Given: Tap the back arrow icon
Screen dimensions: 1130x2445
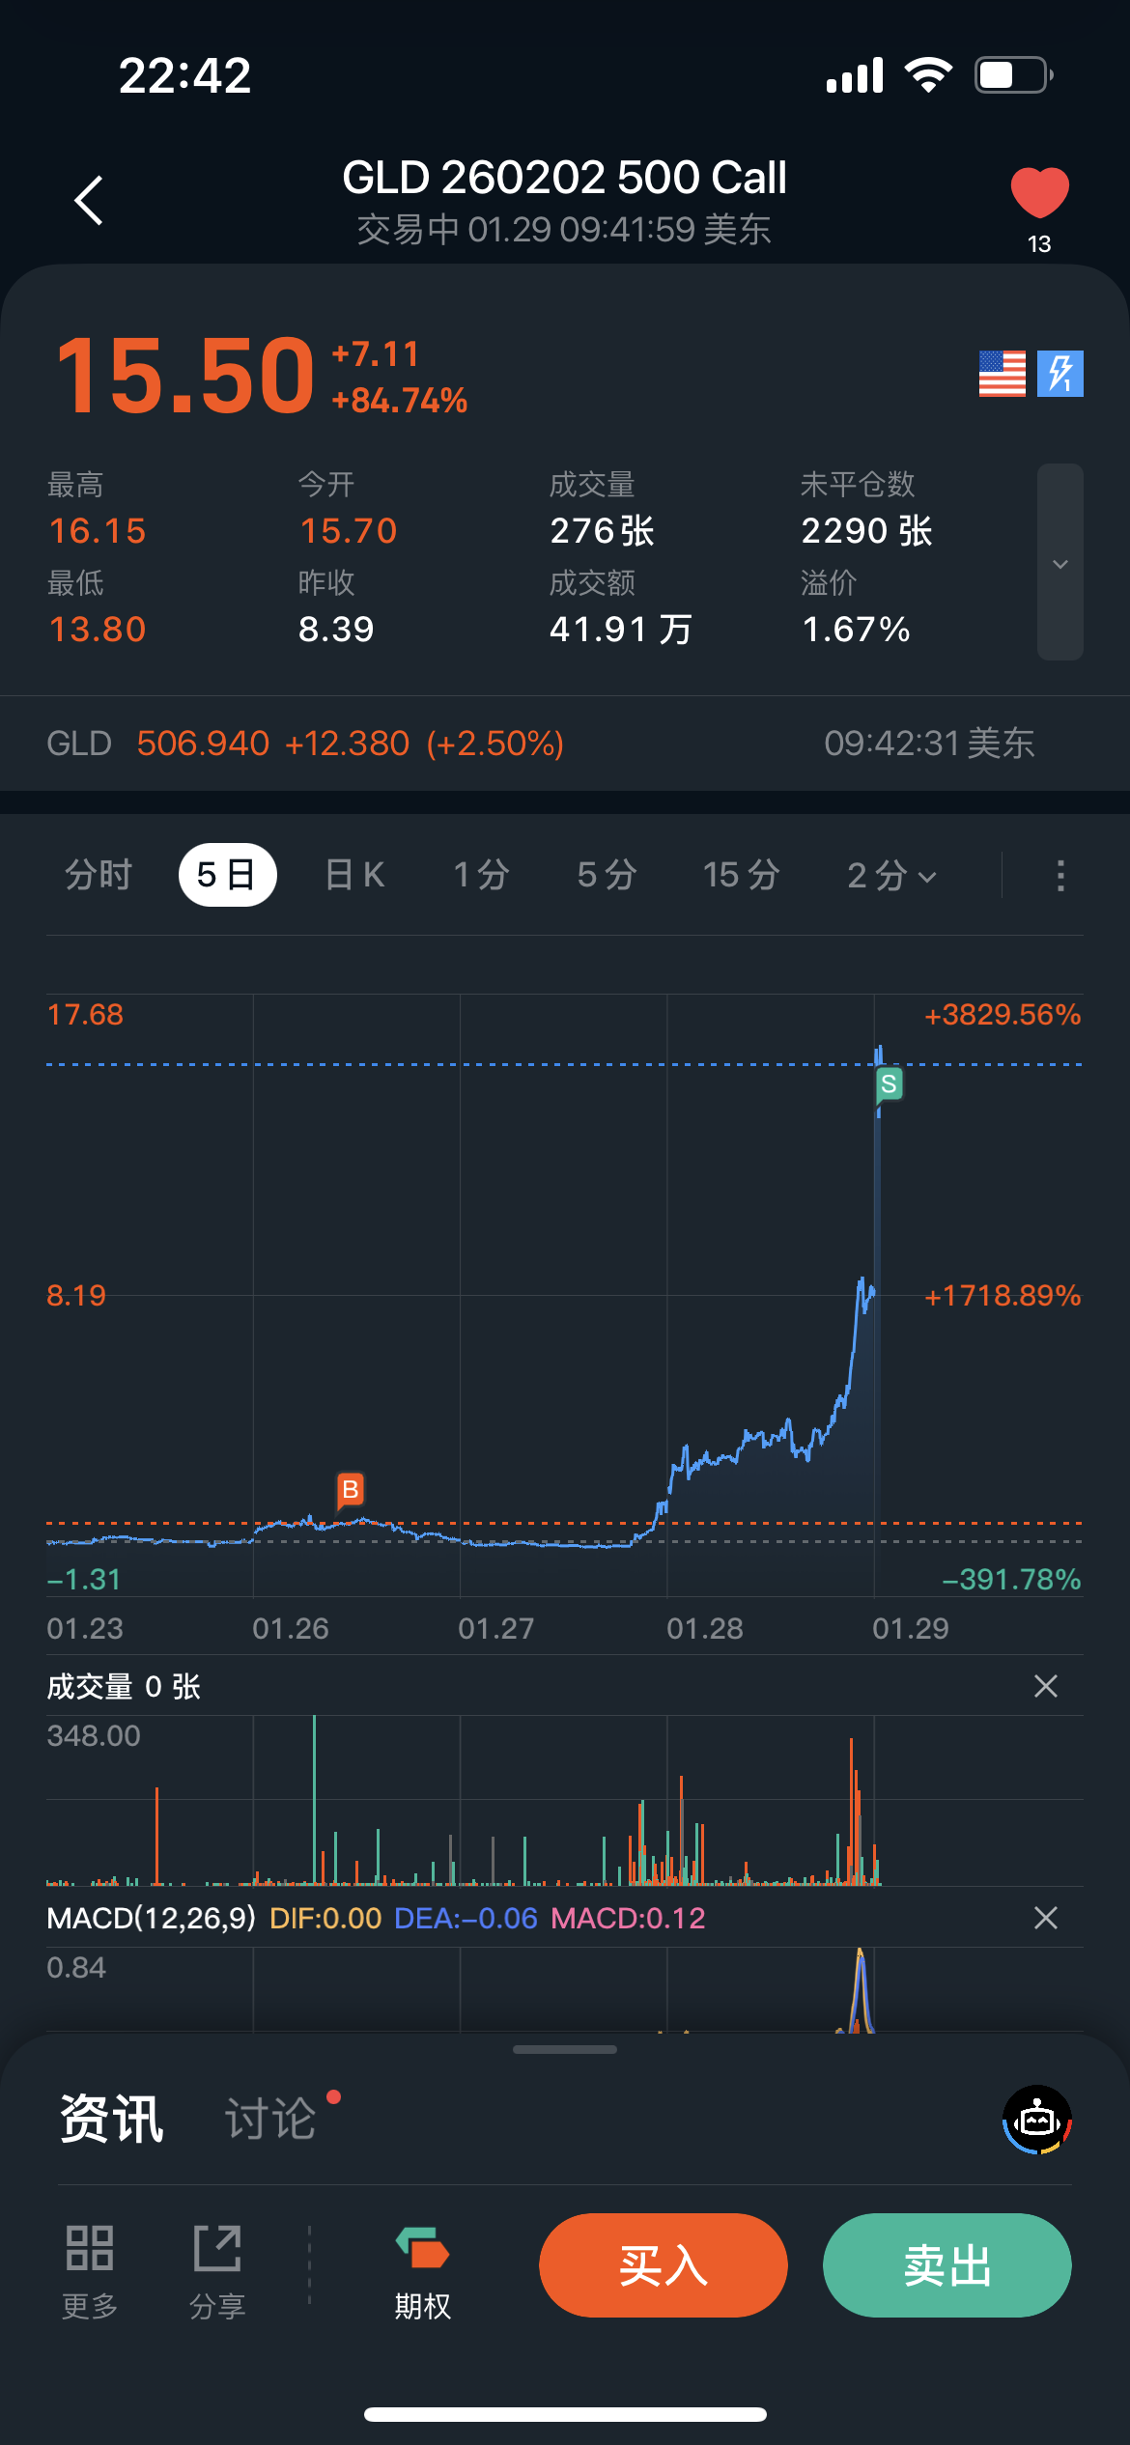Looking at the screenshot, I should [x=89, y=201].
